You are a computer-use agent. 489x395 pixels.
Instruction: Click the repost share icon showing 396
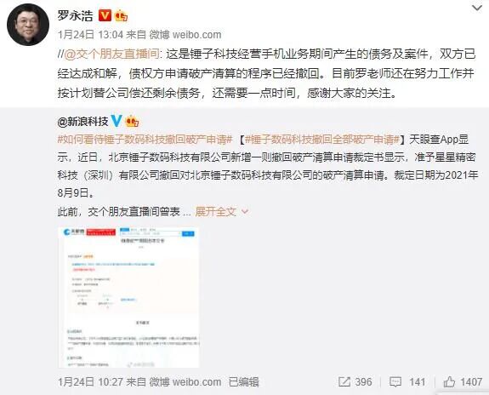pyautogui.click(x=344, y=381)
